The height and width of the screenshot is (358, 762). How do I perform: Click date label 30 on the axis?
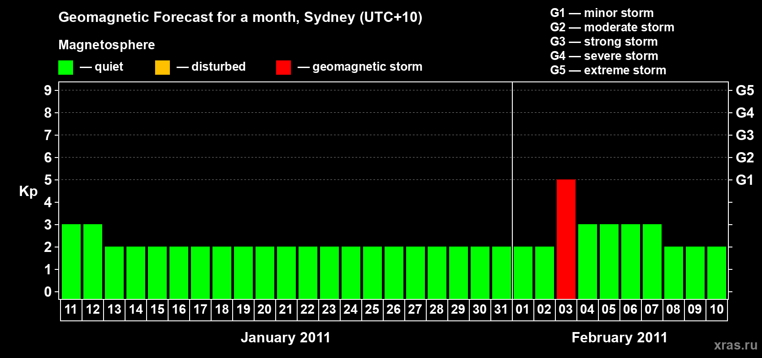tap(480, 309)
